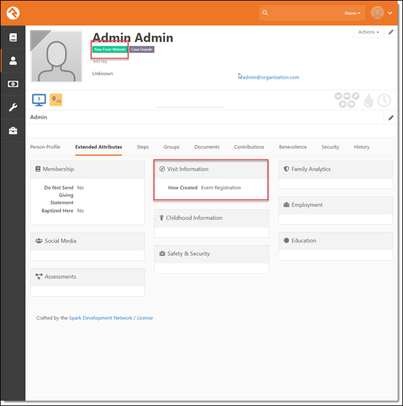Open the Actions dropdown menu
This screenshot has height=406, width=403.
[x=368, y=32]
